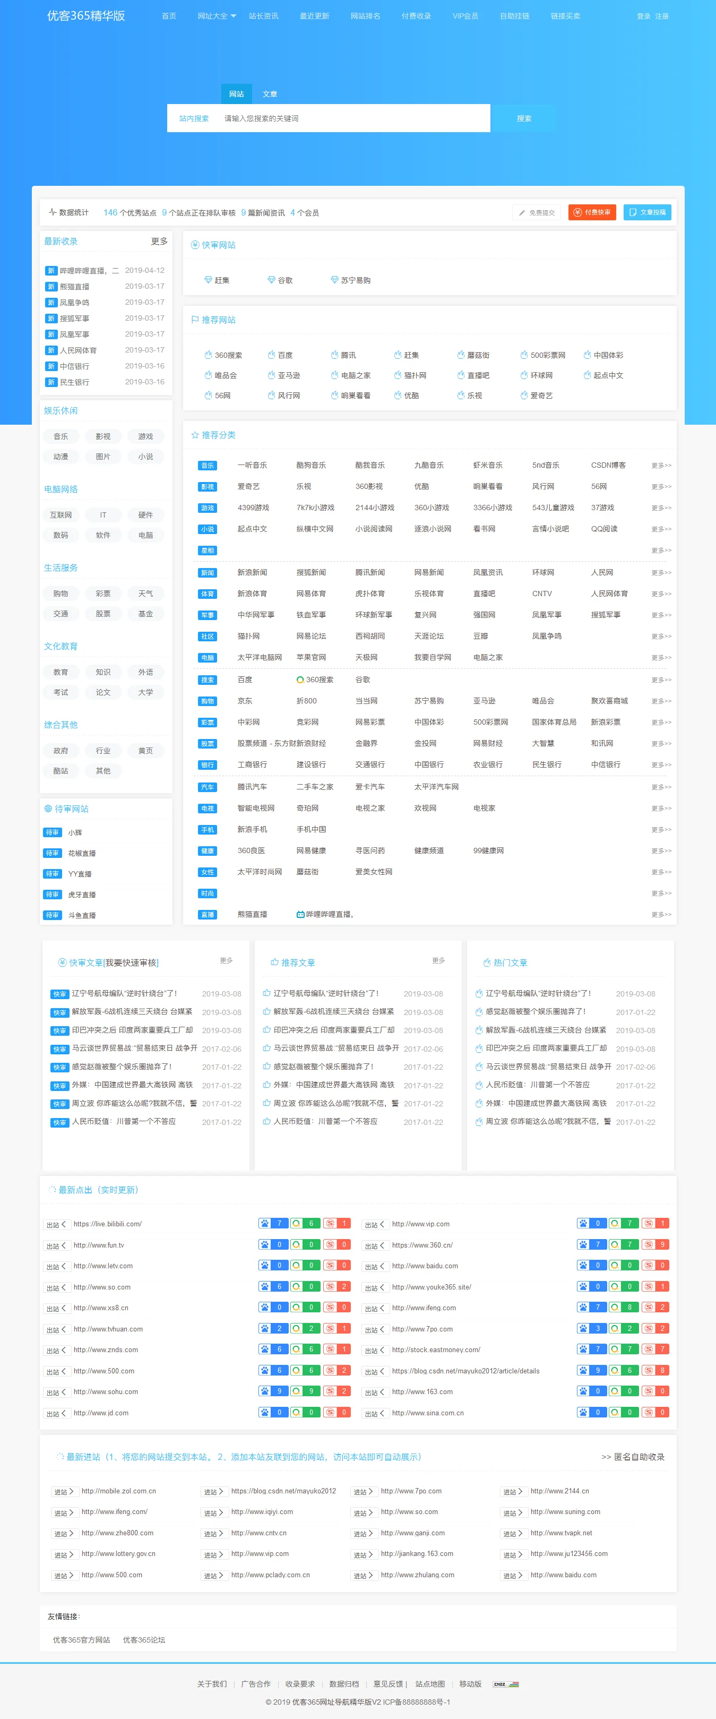Click the fire icon beside 360搜索 in 推荐网站
The width and height of the screenshot is (716, 1719).
pos(208,355)
